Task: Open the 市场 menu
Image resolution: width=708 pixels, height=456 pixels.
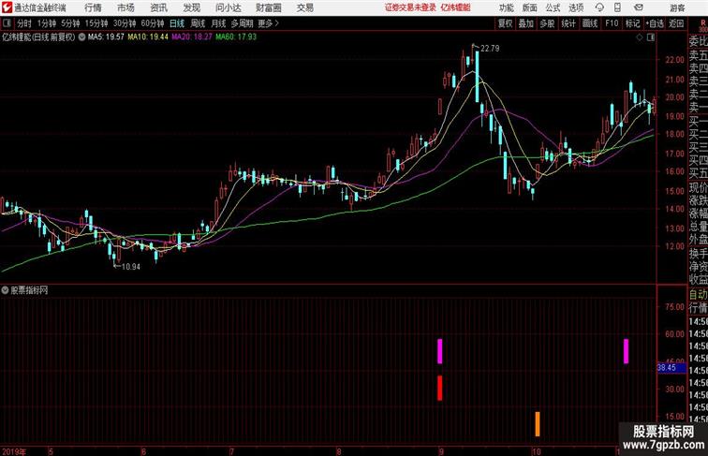Action: click(x=125, y=7)
